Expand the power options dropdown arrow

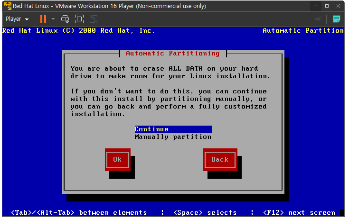(x=53, y=19)
